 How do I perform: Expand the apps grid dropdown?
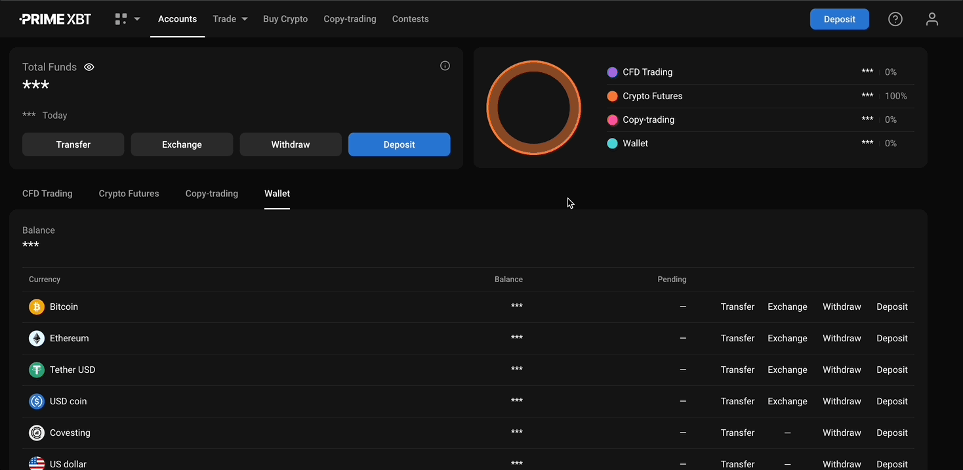(x=127, y=19)
